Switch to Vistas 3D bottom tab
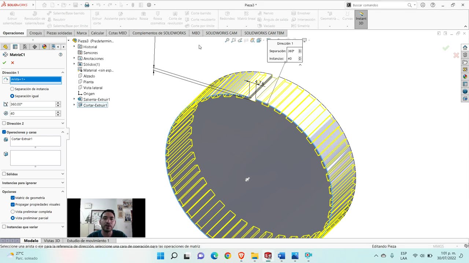The image size is (469, 263). (x=52, y=241)
